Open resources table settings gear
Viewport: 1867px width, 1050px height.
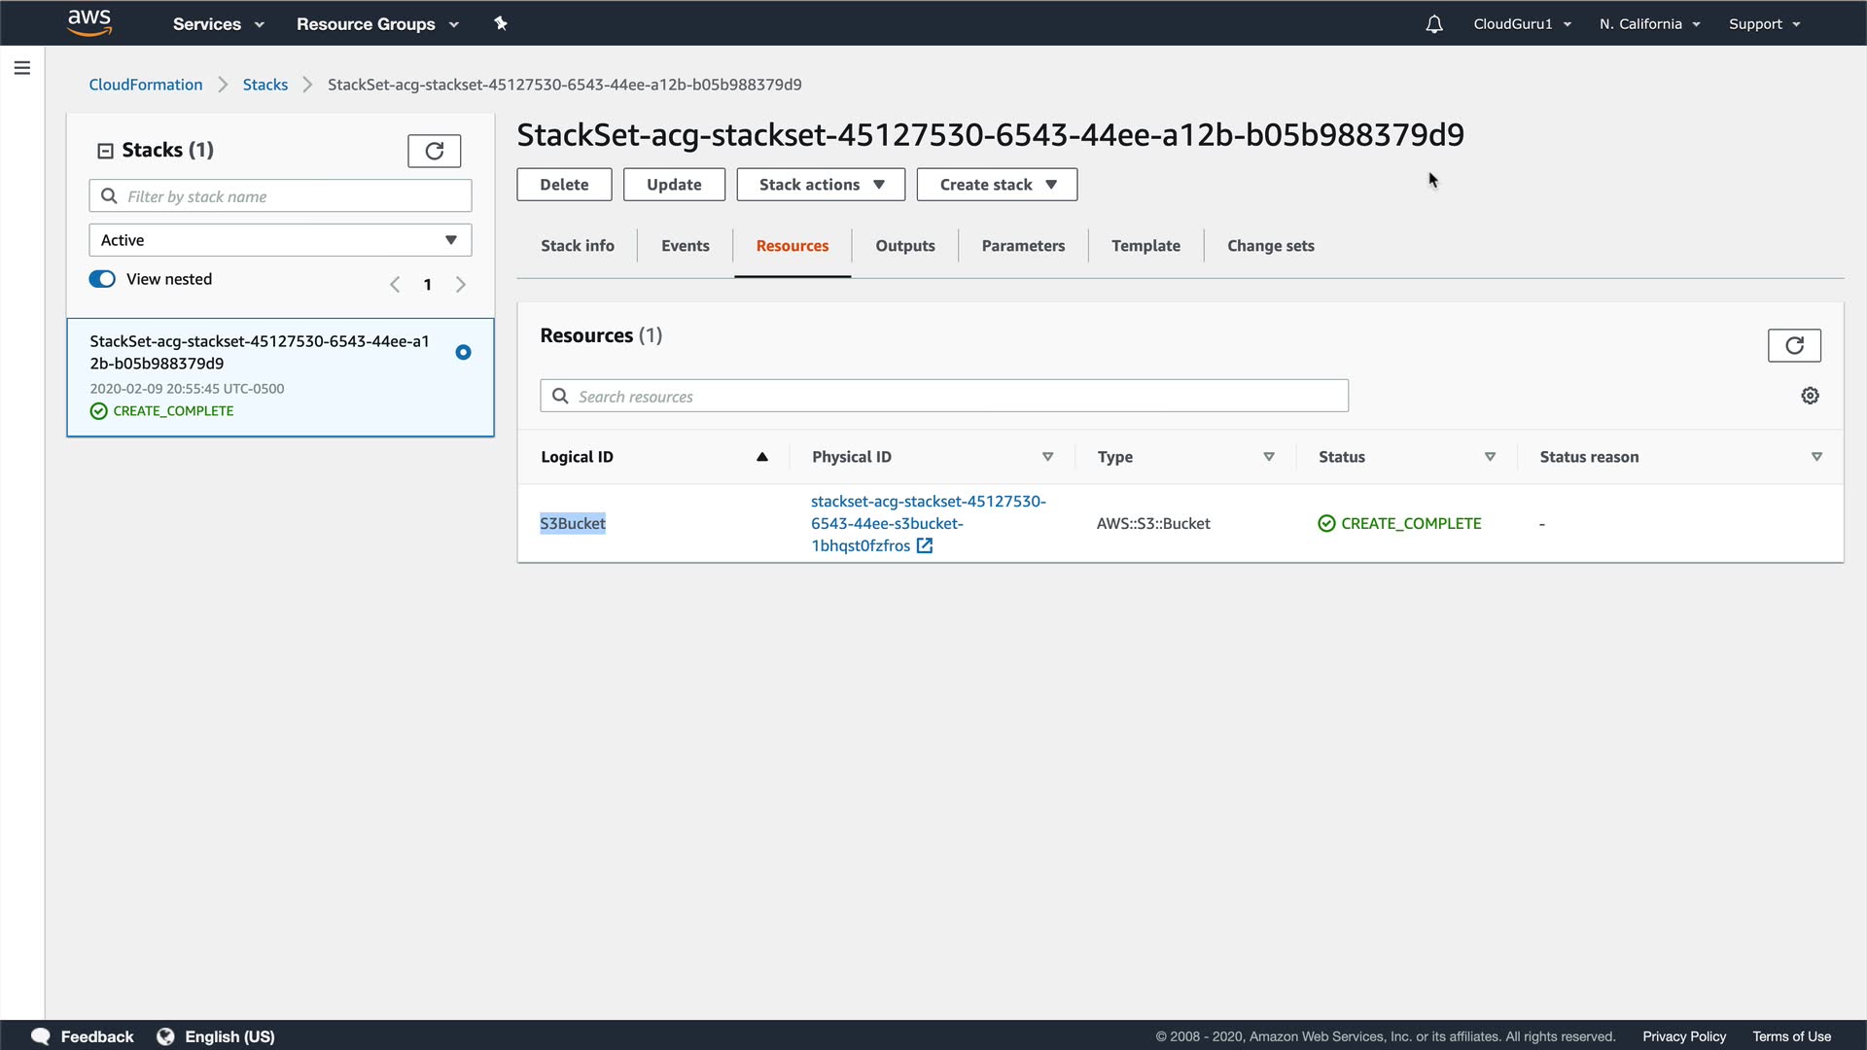click(1810, 396)
